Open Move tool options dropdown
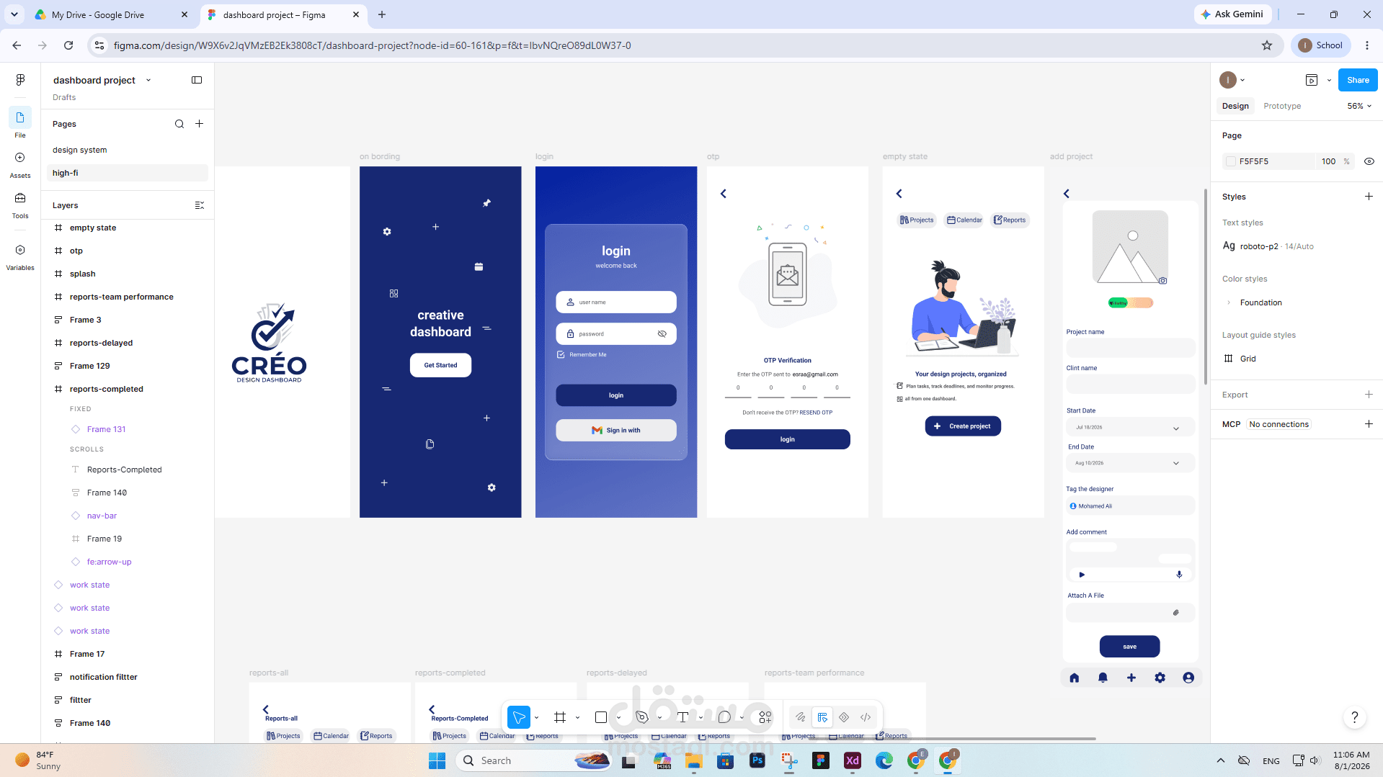 537,718
